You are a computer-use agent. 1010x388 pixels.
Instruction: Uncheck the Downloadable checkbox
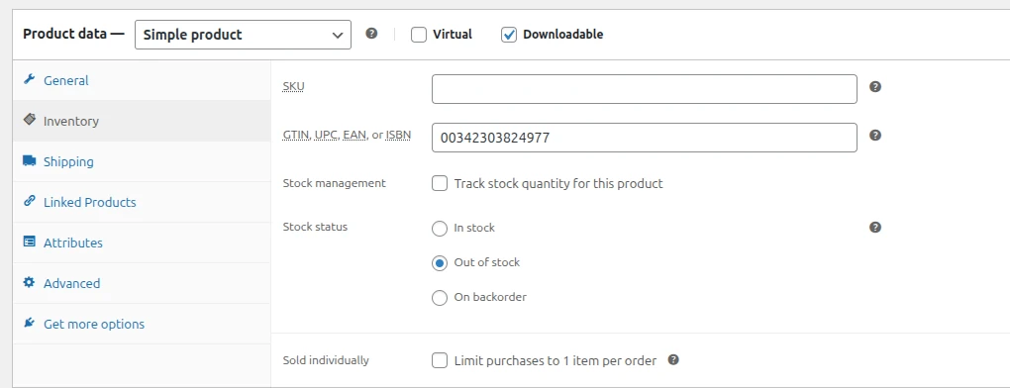coord(509,35)
